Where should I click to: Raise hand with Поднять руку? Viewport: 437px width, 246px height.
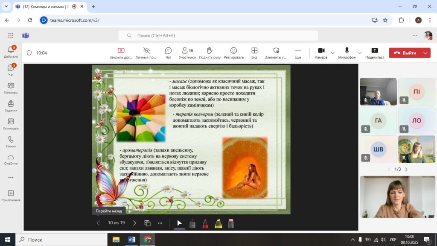pos(210,53)
